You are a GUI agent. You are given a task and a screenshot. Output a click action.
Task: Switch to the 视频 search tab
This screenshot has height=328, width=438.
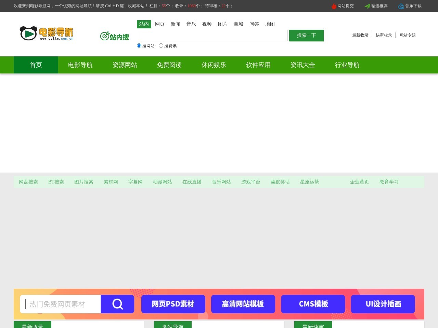point(207,24)
